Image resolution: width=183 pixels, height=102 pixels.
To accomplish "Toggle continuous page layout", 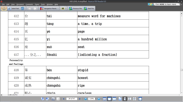I will point(125,99).
